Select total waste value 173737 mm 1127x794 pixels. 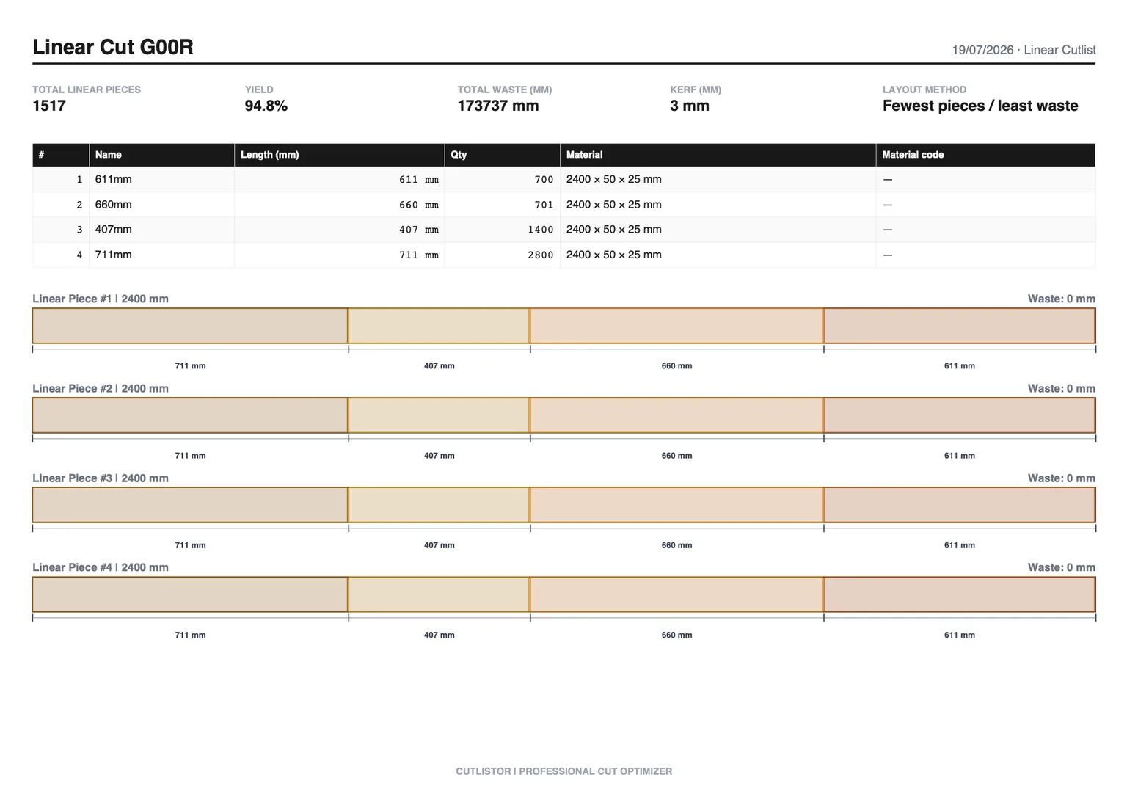pos(498,106)
